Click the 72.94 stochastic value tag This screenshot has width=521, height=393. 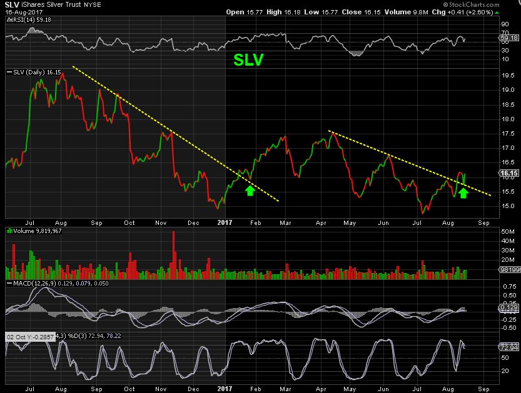click(x=509, y=347)
